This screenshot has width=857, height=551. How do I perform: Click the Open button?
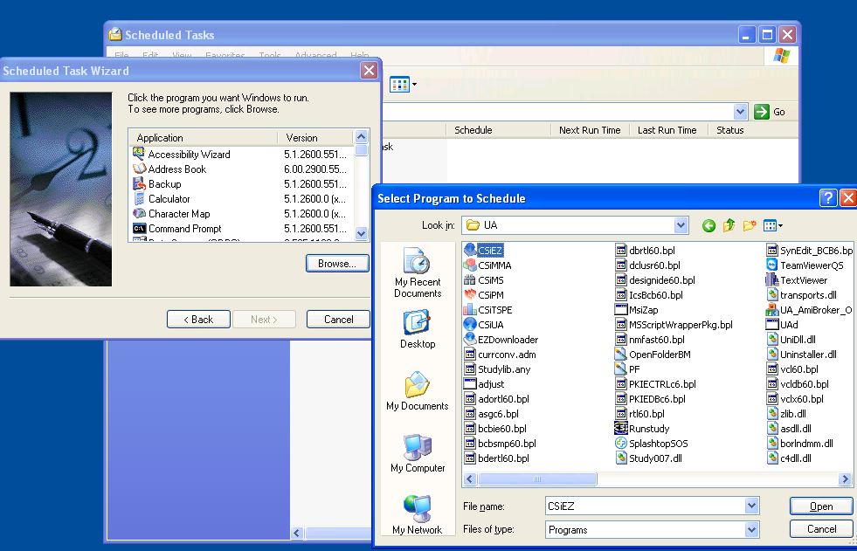pyautogui.click(x=821, y=506)
